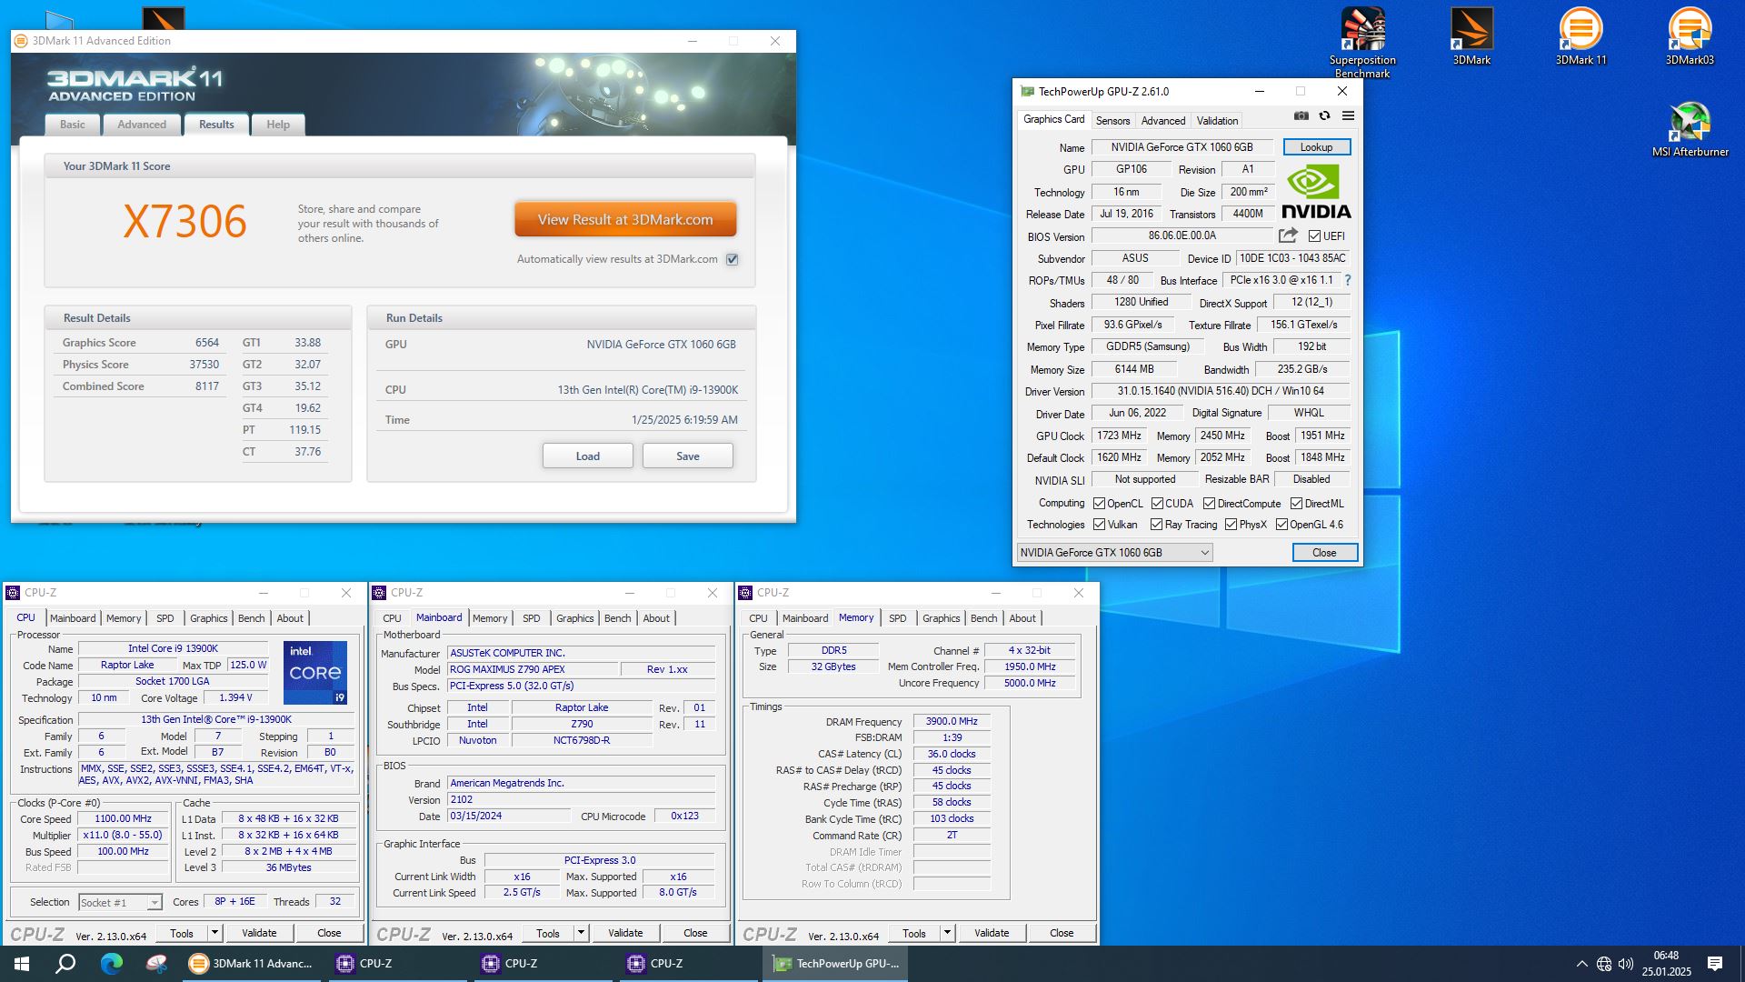Toggle the CUDA checkbox
Image resolution: width=1745 pixels, height=982 pixels.
[1157, 504]
